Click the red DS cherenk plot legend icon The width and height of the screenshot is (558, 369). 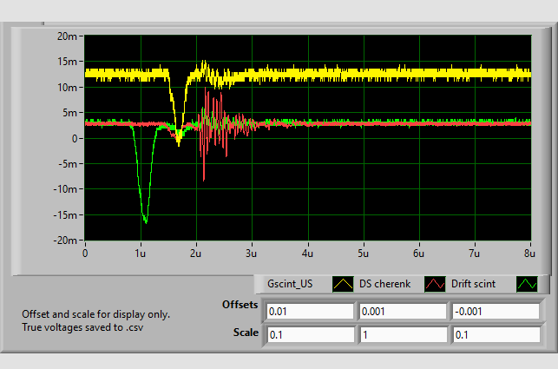coord(435,284)
